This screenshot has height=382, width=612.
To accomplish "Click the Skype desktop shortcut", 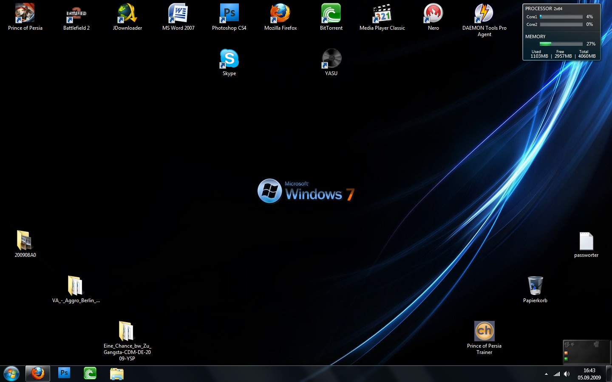I will coord(229,62).
